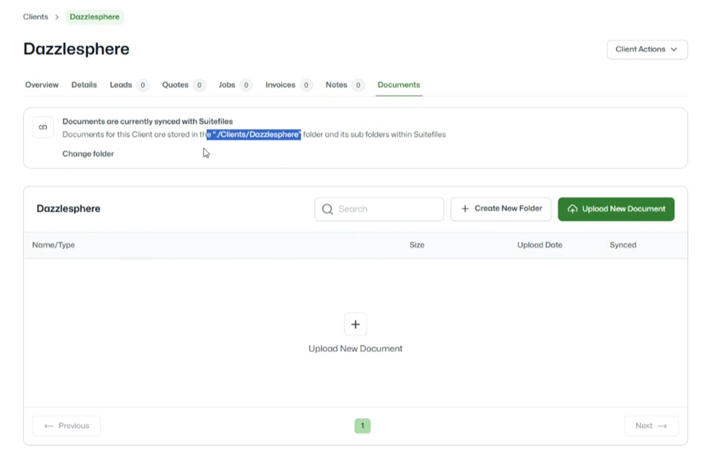Click page 1 in the pagination bar
This screenshot has height=465, width=722.
(x=362, y=426)
